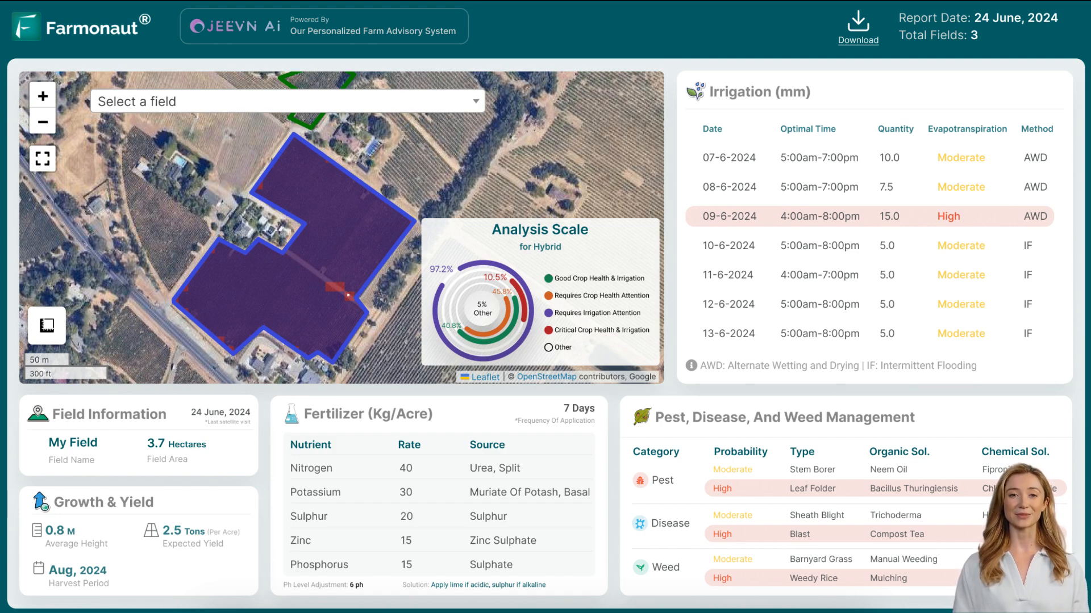Click the irrigation panel leaf icon
The image size is (1091, 613).
(x=696, y=91)
